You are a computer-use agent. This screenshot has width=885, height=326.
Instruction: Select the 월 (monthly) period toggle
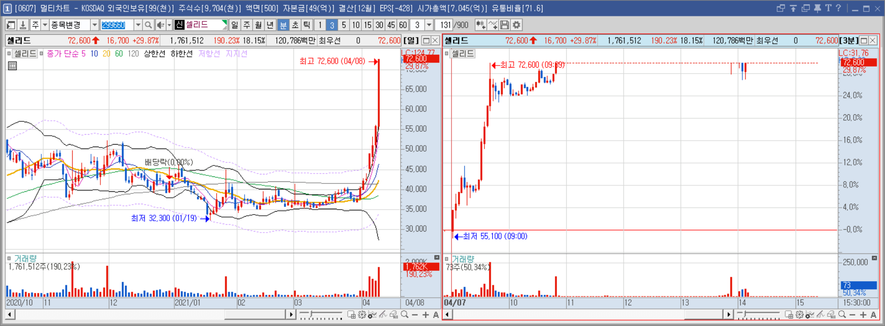(x=259, y=25)
